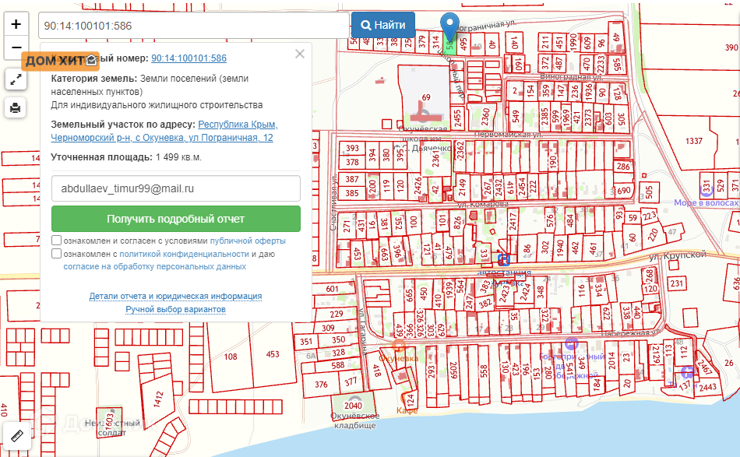Open согласие на обработку персональных данных link
The width and height of the screenshot is (740, 457).
154,266
